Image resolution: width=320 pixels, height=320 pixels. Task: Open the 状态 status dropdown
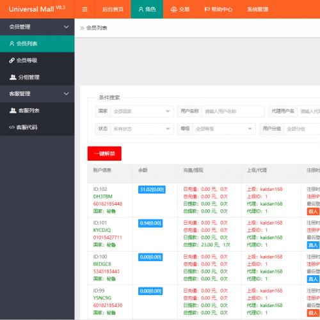pyautogui.click(x=142, y=129)
